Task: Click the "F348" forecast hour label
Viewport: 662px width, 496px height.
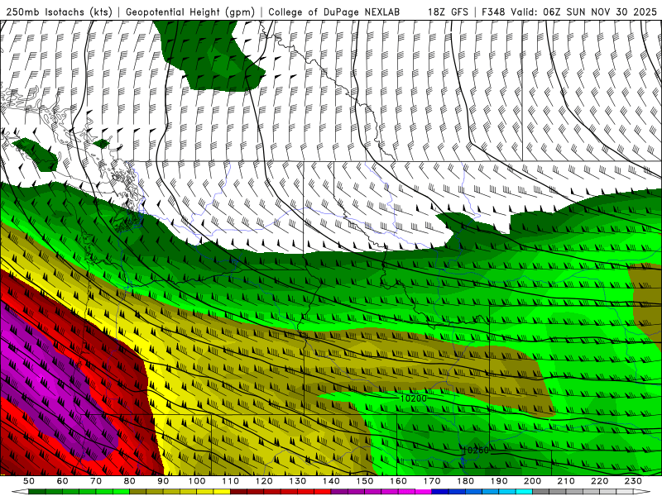Action: point(493,12)
